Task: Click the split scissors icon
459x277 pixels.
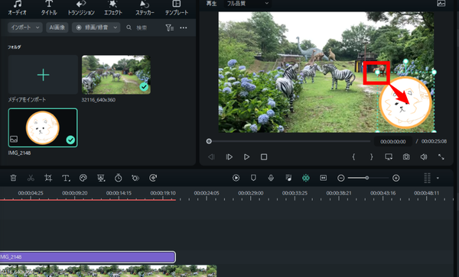Action: [31, 178]
